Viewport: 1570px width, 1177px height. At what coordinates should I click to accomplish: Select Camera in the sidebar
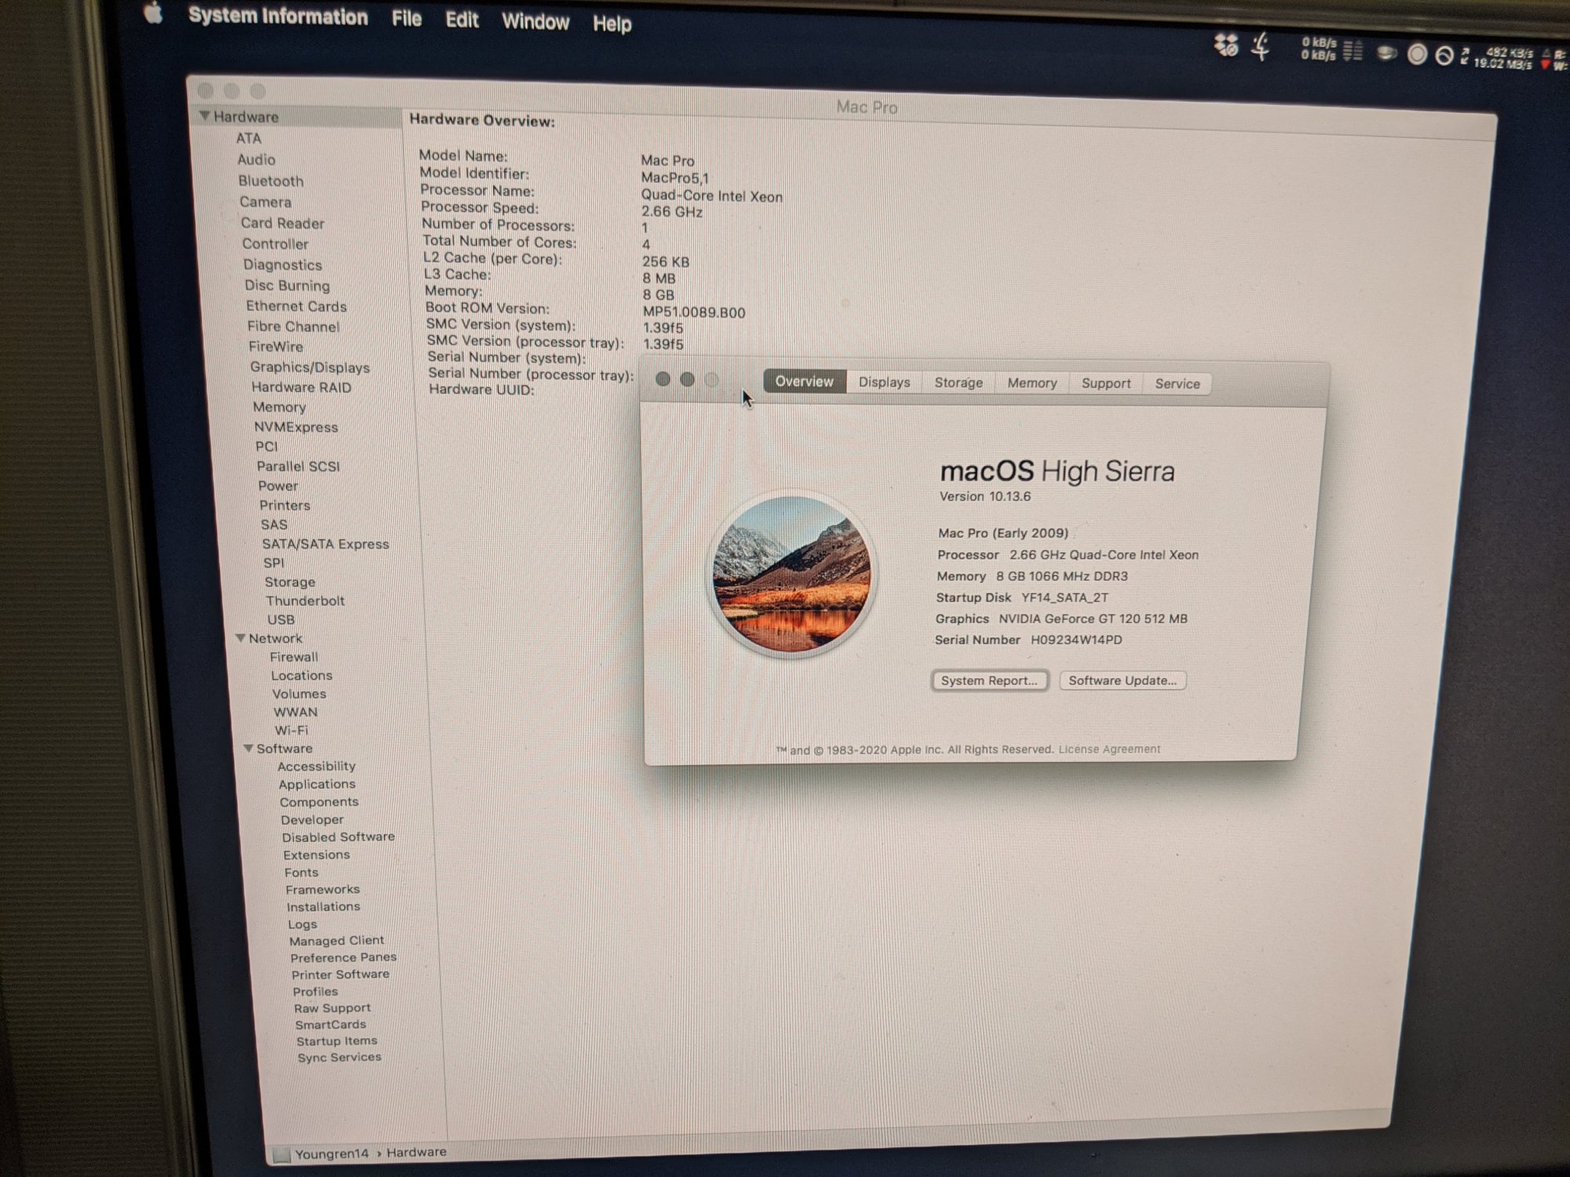coord(265,202)
